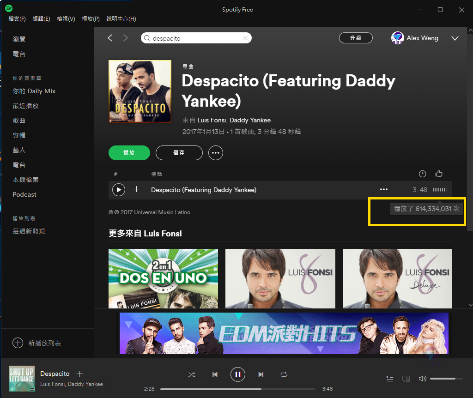Screen dimensions: 473x398
Task: Open the Dos En Uno album cover
Action: [x=163, y=278]
